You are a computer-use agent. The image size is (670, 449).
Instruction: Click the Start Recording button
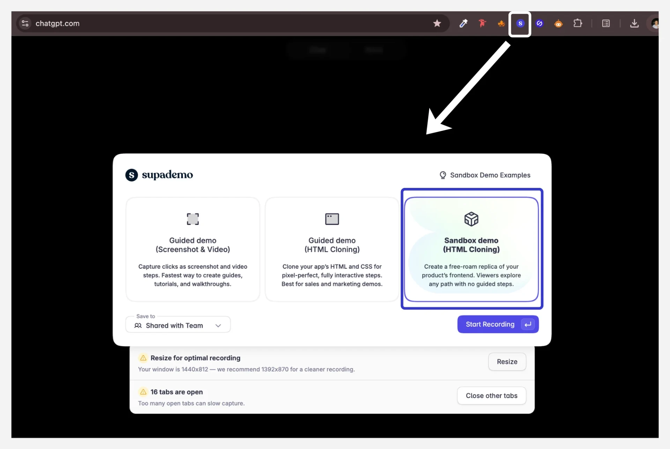(x=498, y=324)
